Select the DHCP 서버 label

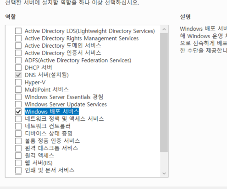click(39, 67)
